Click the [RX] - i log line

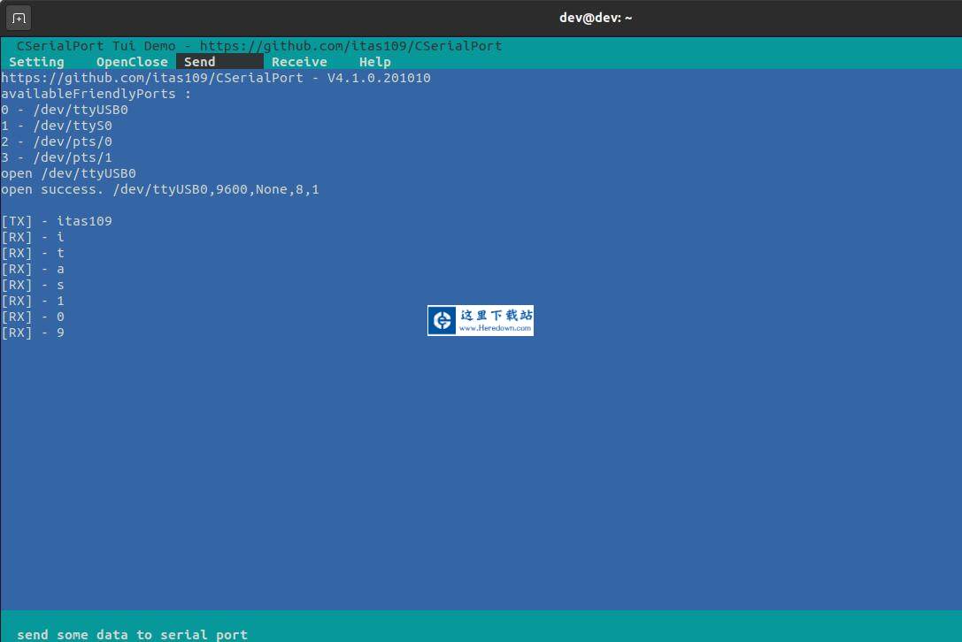[x=33, y=237]
